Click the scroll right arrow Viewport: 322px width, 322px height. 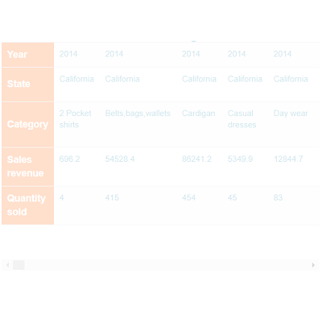coord(313,265)
